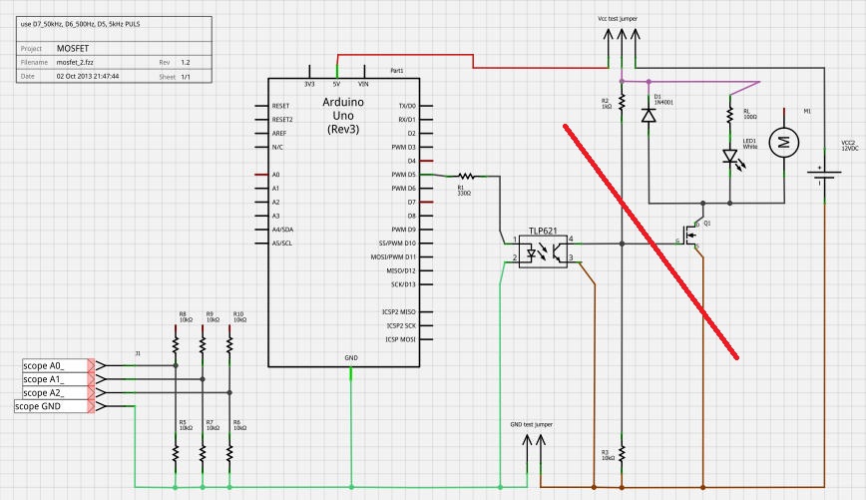Select the R1 330Ω resistor
Viewport: 866px width, 500px height.
coord(464,175)
